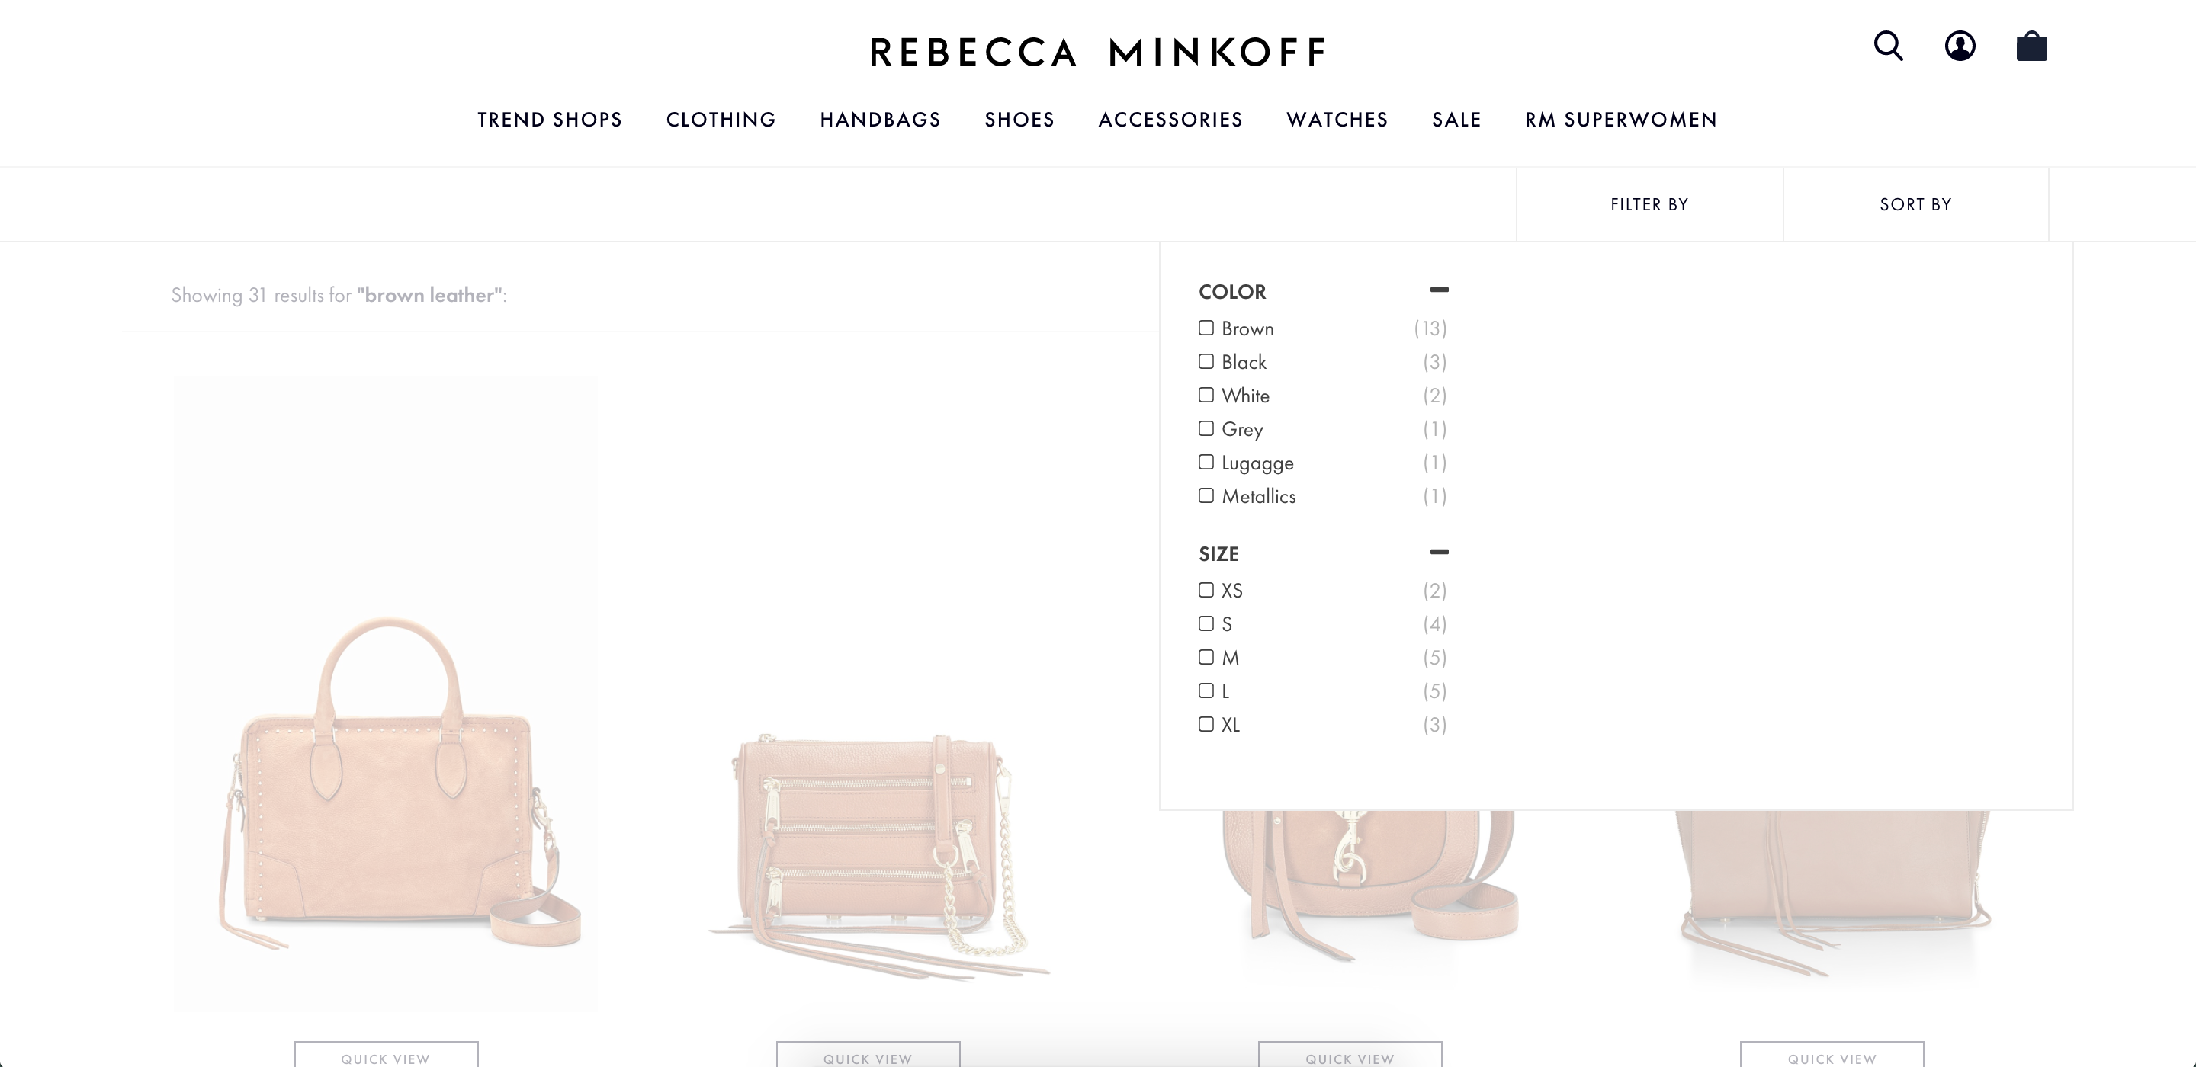Image resolution: width=2196 pixels, height=1067 pixels.
Task: Click the search icon in the header
Action: tap(1891, 46)
